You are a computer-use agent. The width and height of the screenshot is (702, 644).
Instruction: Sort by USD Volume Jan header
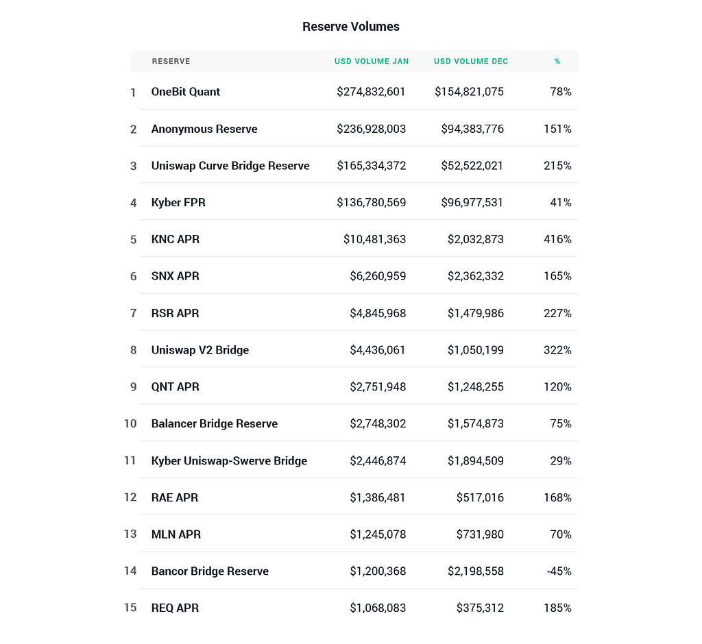coord(372,61)
